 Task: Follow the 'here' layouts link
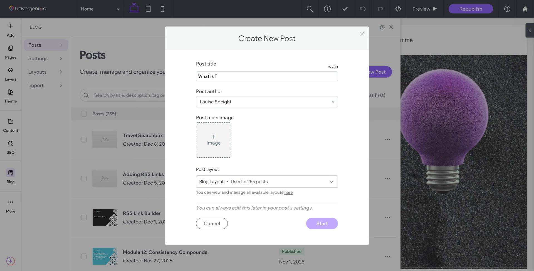tap(288, 192)
